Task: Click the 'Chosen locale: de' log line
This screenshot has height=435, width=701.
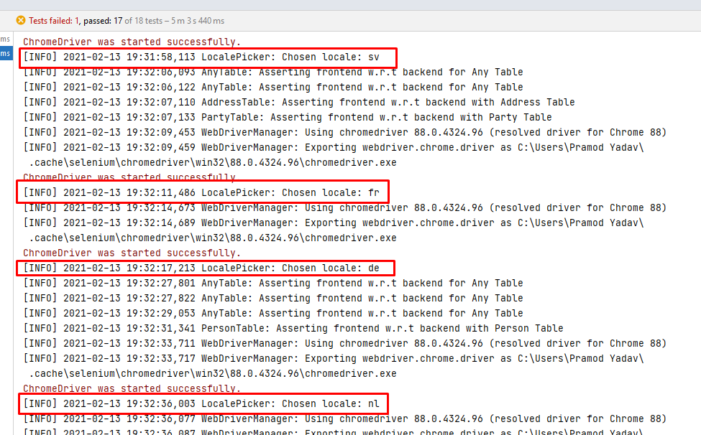Action: [x=201, y=268]
